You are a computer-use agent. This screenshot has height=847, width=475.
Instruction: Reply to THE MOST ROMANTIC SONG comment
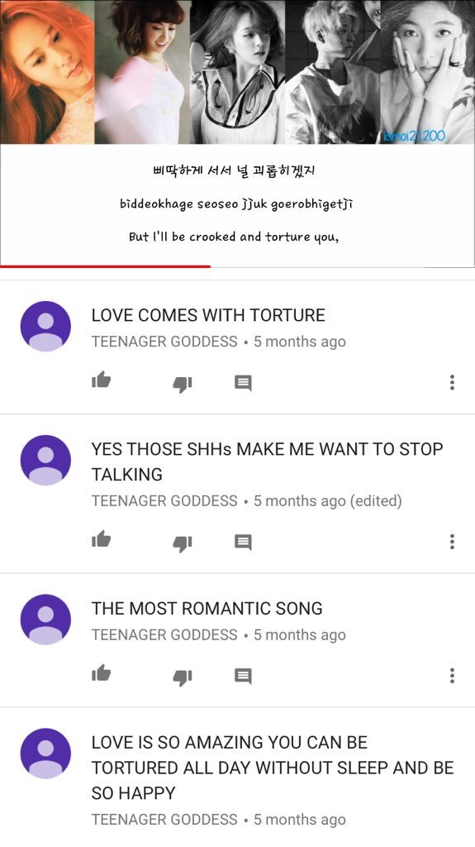tap(243, 675)
